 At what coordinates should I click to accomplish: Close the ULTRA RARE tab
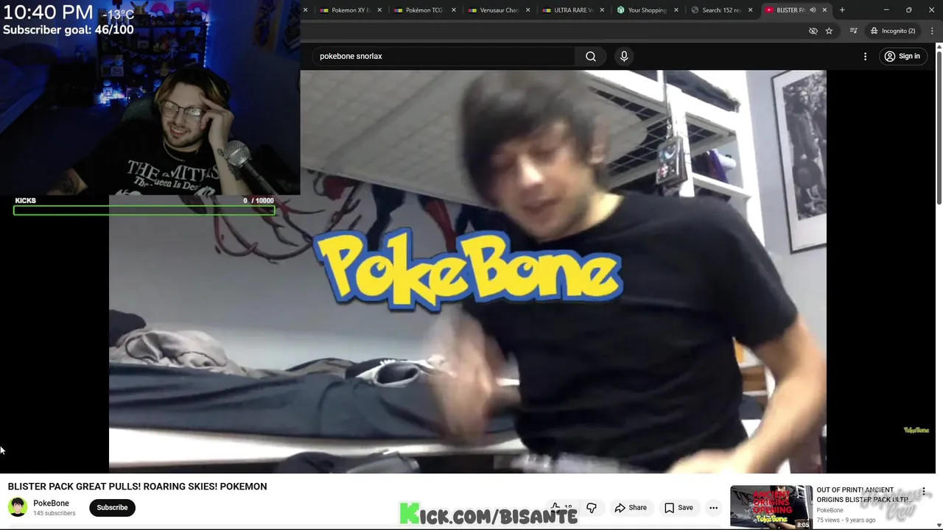tap(602, 10)
